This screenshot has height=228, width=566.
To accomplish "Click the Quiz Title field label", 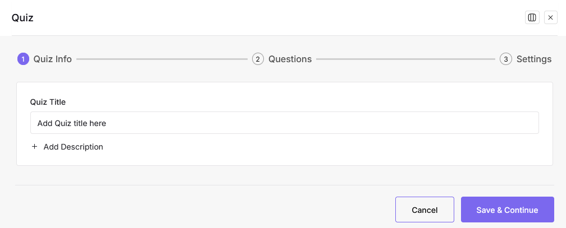I will click(x=48, y=102).
